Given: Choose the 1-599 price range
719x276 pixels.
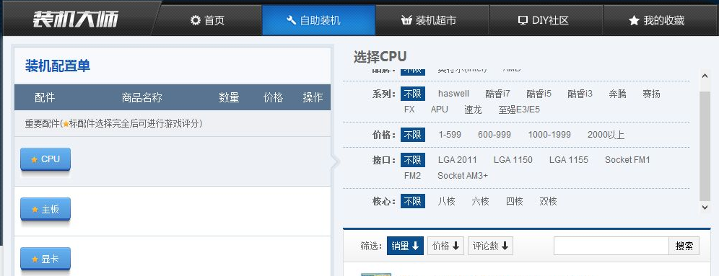Looking at the screenshot, I should point(450,135).
